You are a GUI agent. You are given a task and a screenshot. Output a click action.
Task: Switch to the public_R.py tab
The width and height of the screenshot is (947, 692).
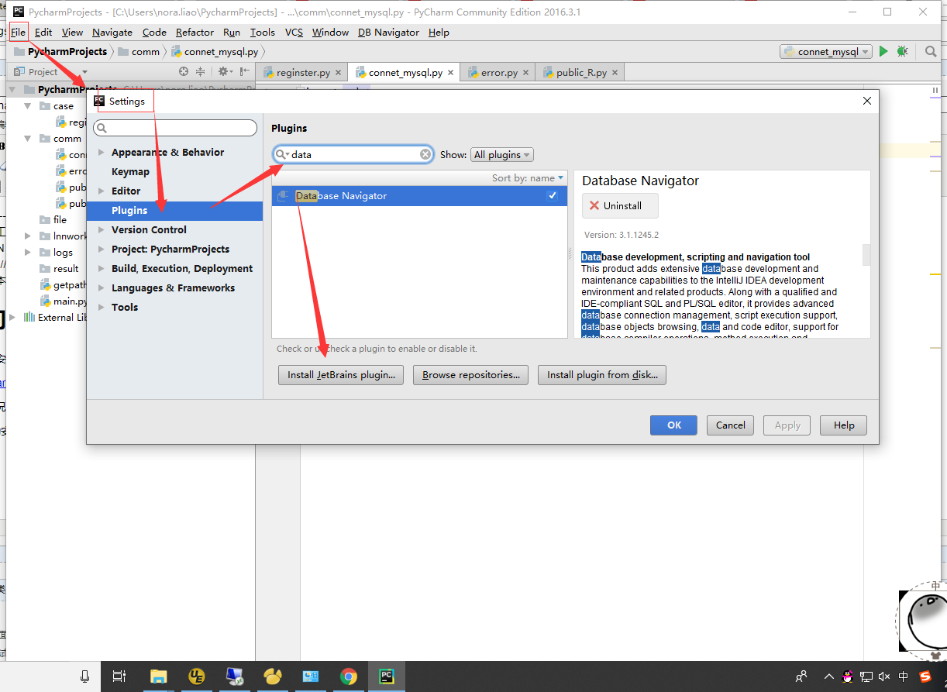(x=581, y=72)
